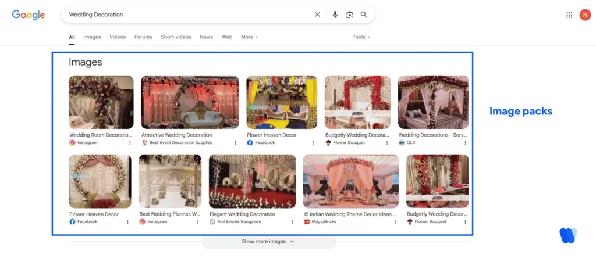The width and height of the screenshot is (596, 262).
Task: Switch to the Forums tab
Action: (143, 37)
